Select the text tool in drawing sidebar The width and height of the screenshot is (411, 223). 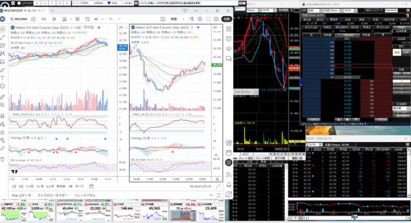[2, 78]
